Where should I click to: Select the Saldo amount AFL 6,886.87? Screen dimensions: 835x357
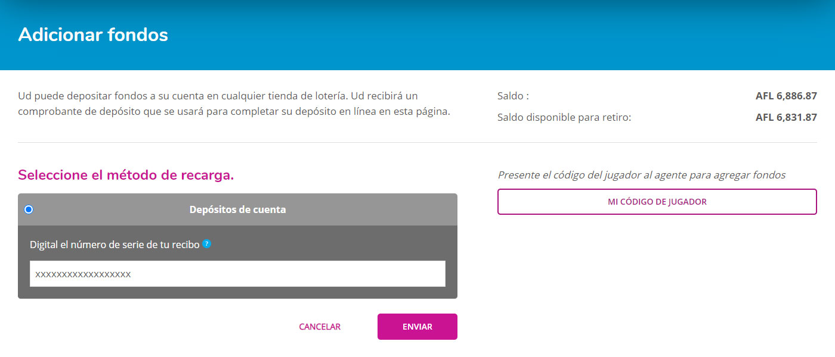785,96
